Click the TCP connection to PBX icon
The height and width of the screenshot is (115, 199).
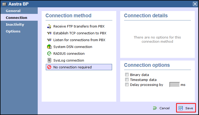pyautogui.click(x=49, y=33)
